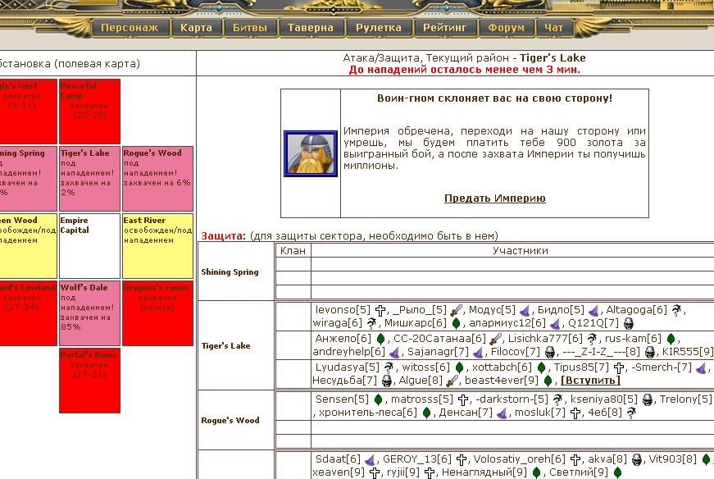Click the leaf icon after Анжело[6]

tap(381, 339)
